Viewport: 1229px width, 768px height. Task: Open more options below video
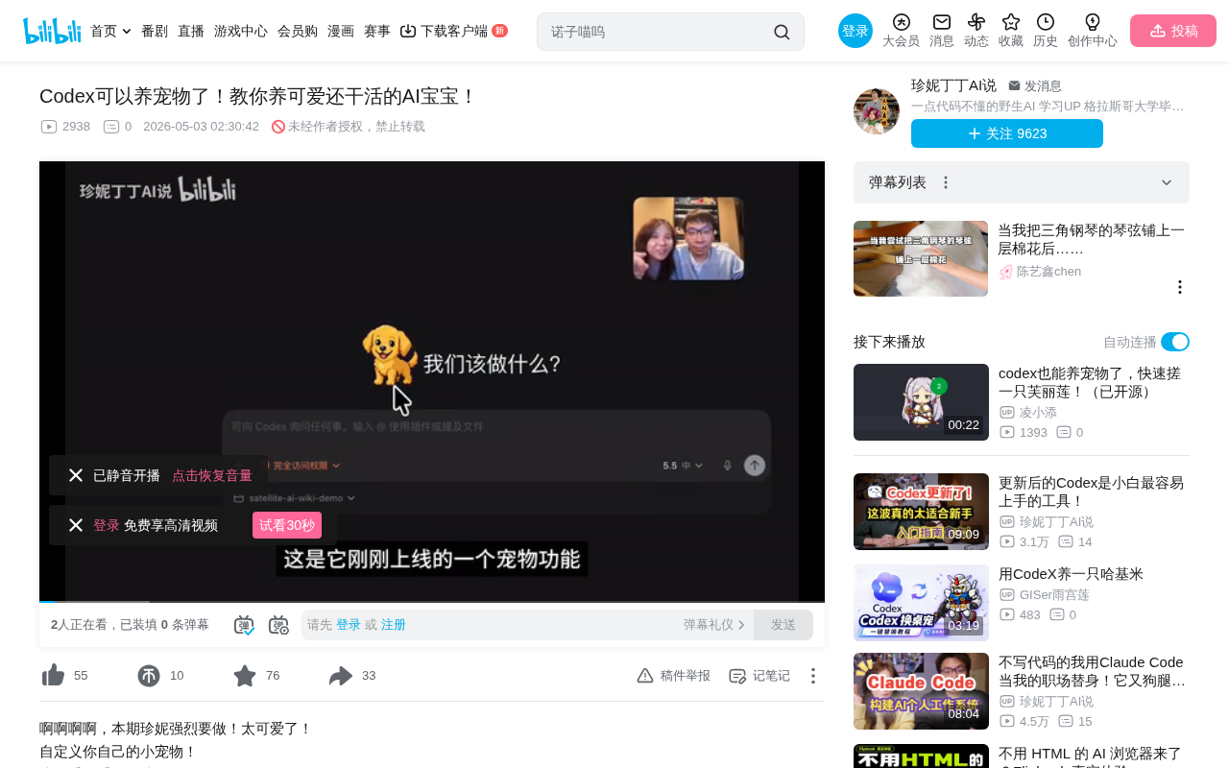pos(812,676)
